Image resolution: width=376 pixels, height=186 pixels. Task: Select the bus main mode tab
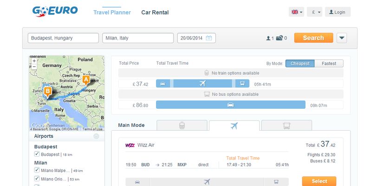(286, 126)
